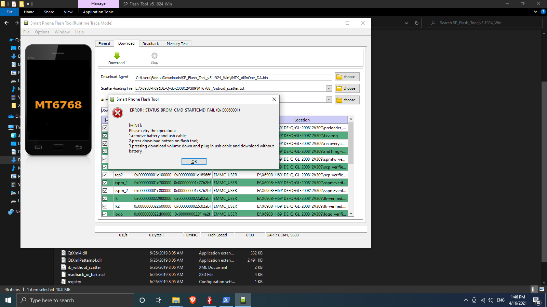Expand the File Explorer ribbon chevron
547x307 pixels.
pyautogui.click(x=536, y=12)
